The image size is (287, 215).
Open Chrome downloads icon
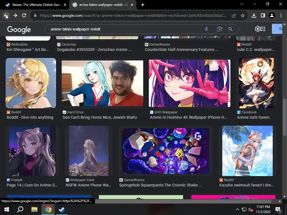pos(254,16)
